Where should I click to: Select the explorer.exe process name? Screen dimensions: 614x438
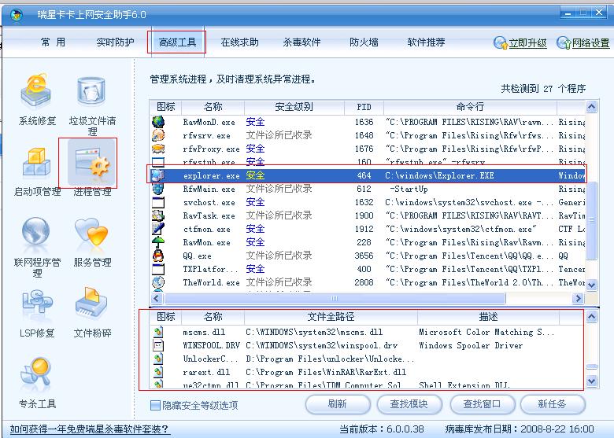tap(211, 175)
